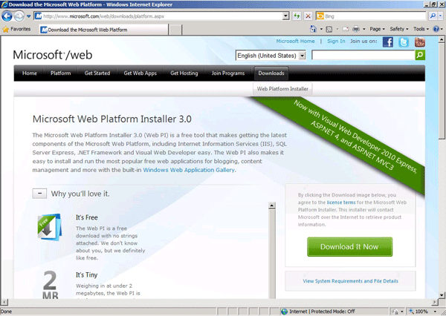Click inside the Microsoft site search field
This screenshot has width=446, height=316.
coord(362,56)
